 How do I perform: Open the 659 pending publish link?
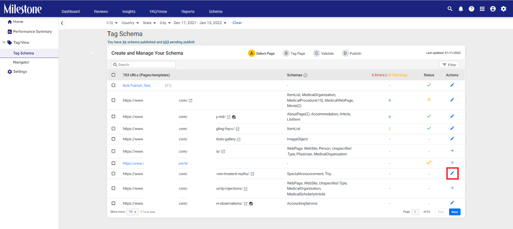(166, 42)
